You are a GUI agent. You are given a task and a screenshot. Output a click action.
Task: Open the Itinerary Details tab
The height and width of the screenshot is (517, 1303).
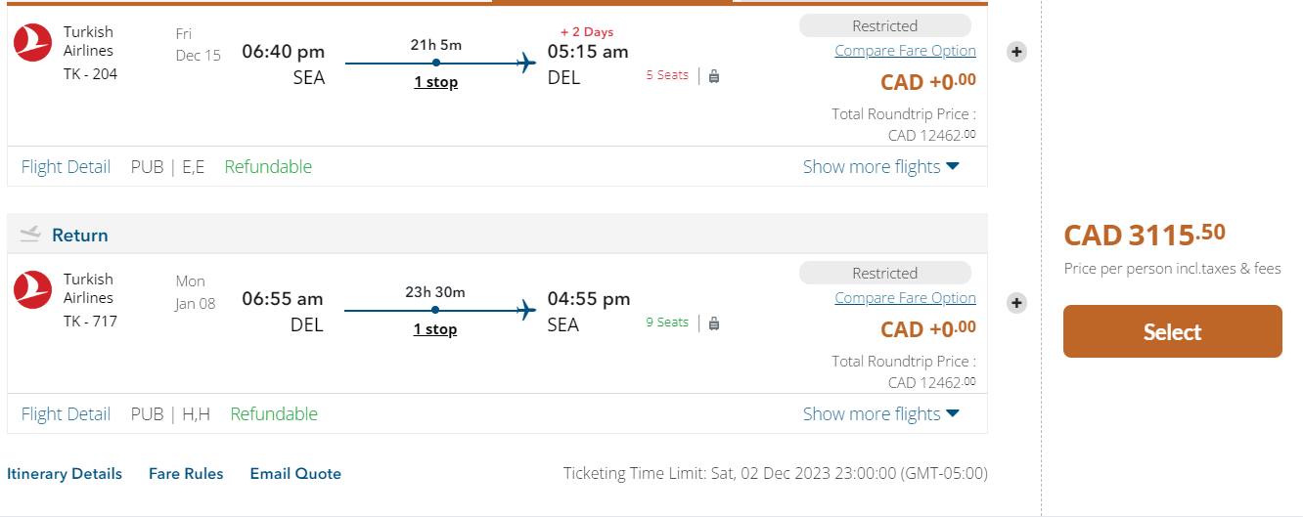tap(65, 474)
